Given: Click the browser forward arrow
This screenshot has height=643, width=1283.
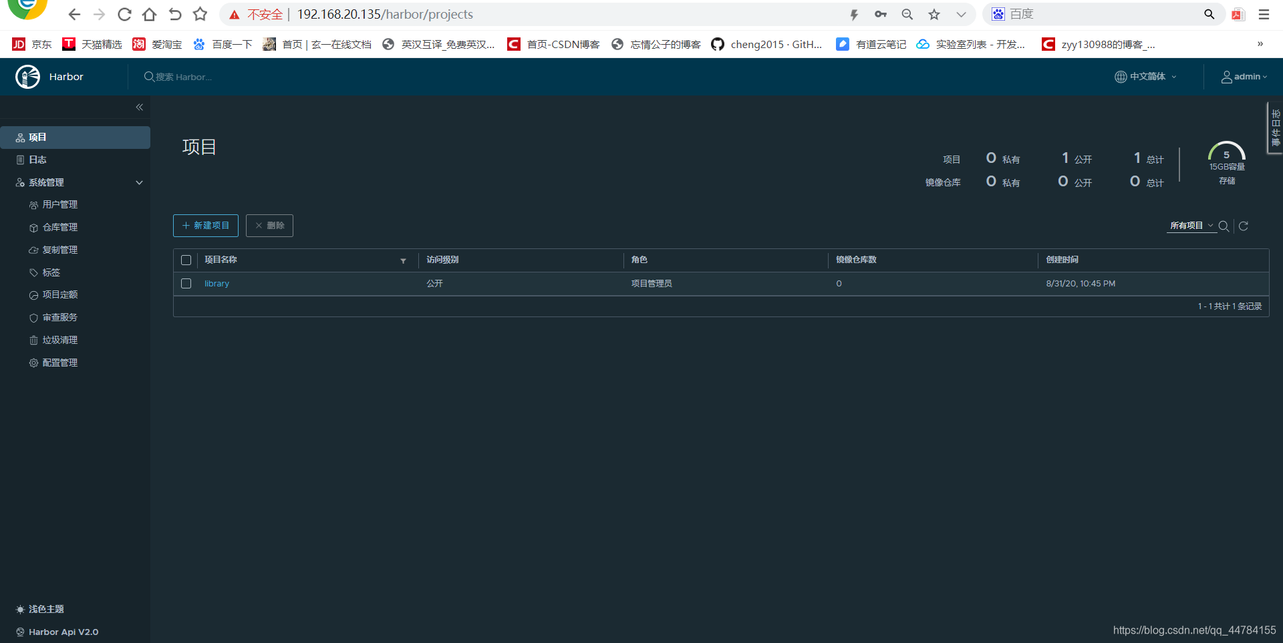Looking at the screenshot, I should [x=99, y=15].
